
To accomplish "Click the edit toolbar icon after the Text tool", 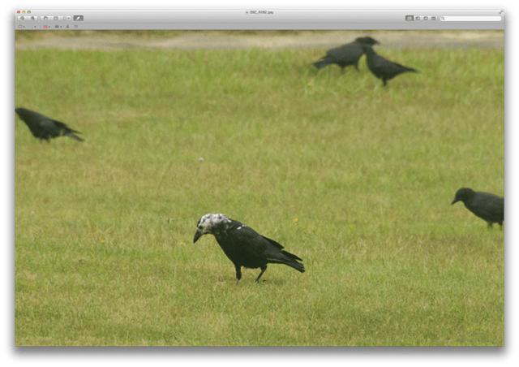I will 75,27.
